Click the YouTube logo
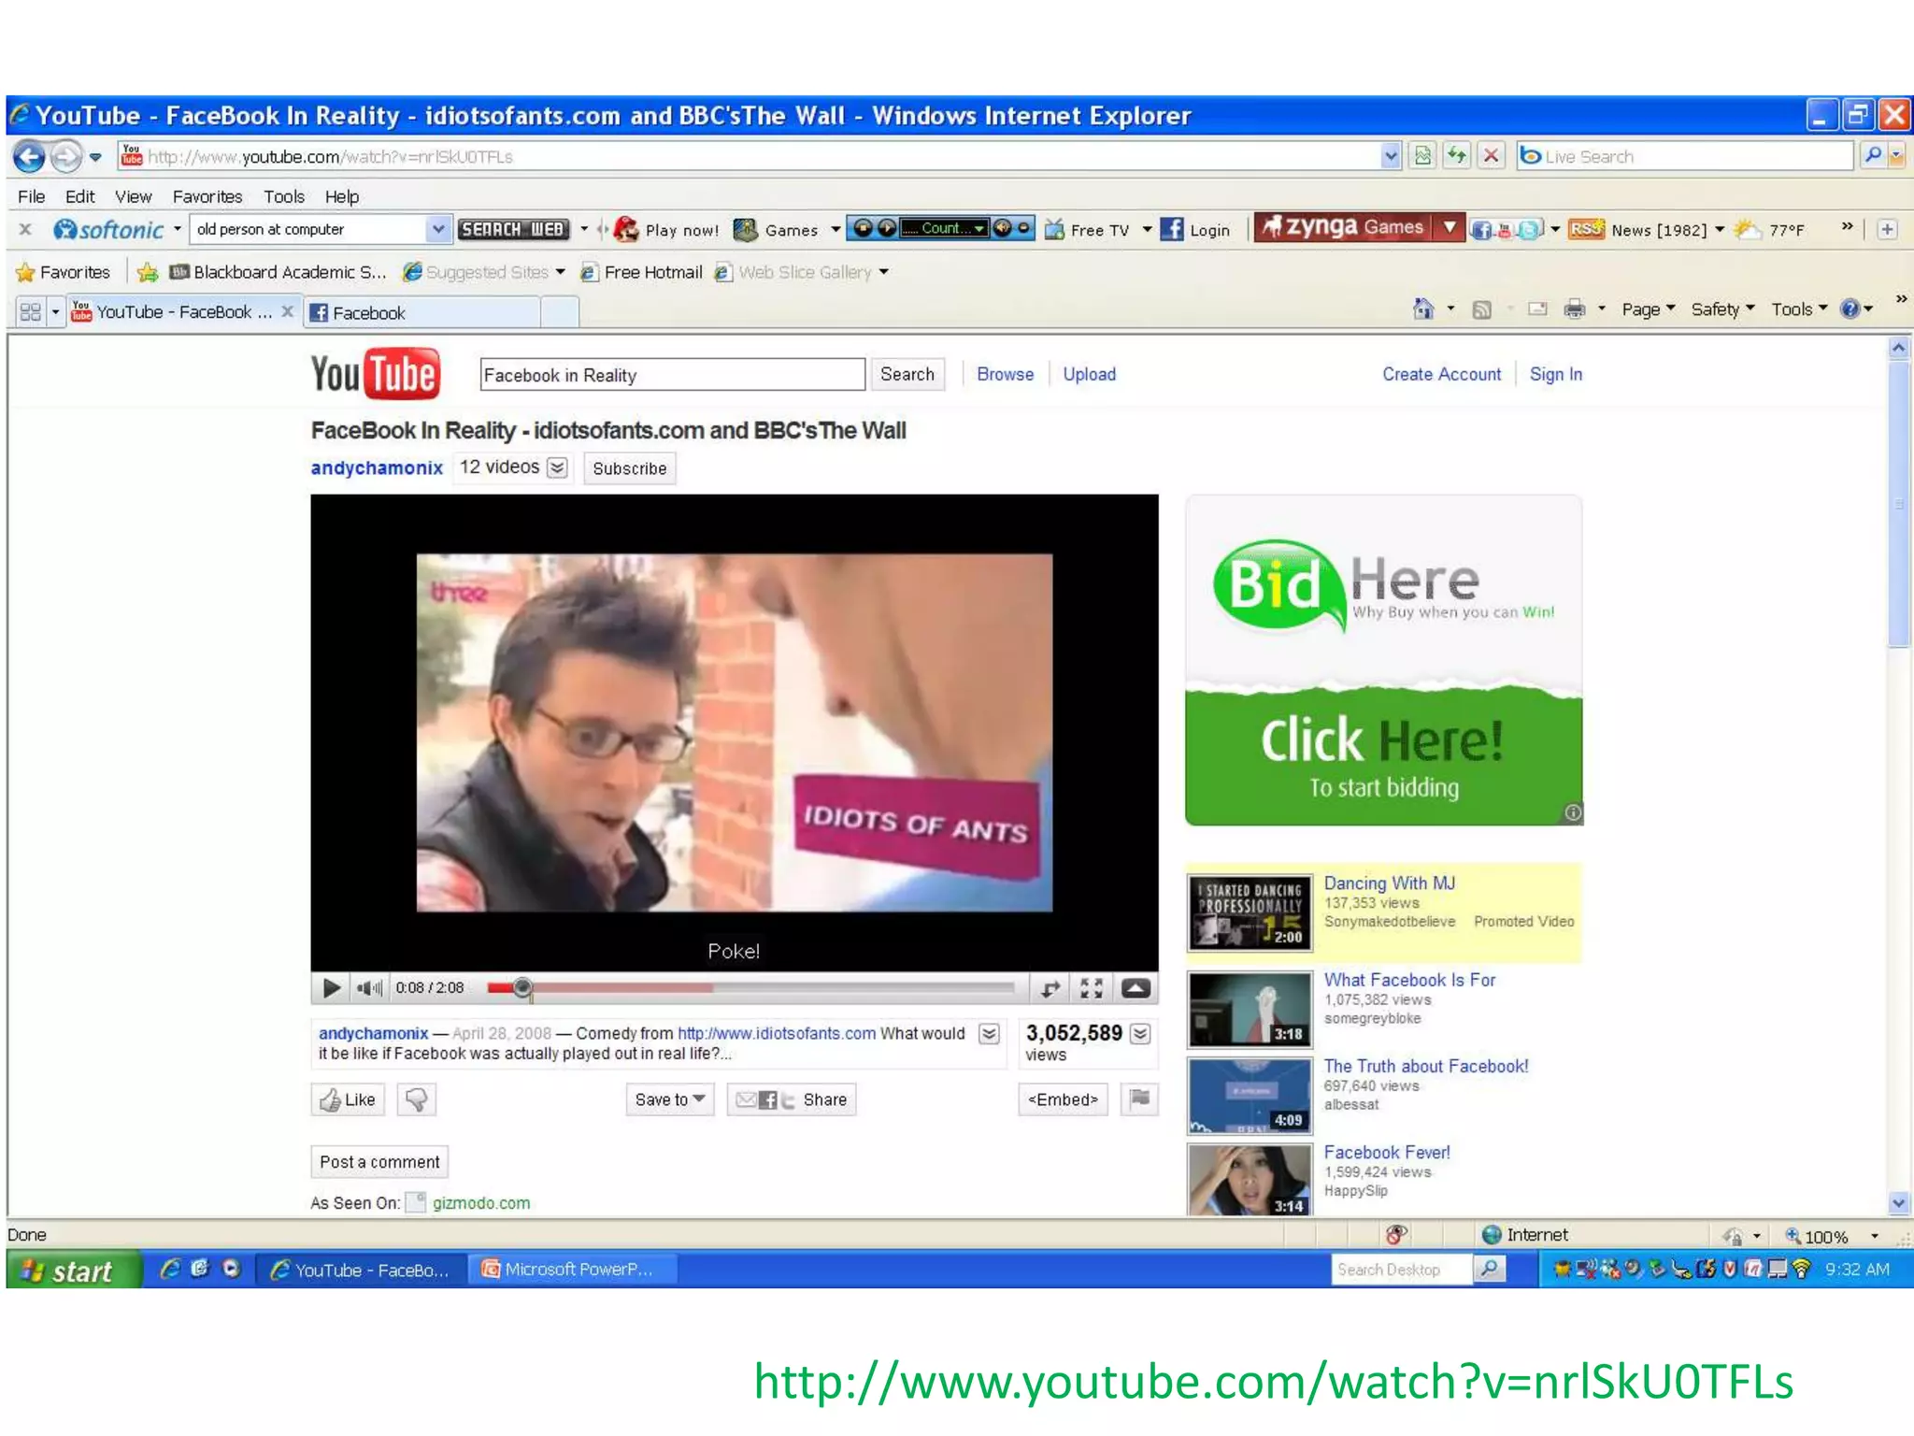1914x1436 pixels. coord(376,374)
